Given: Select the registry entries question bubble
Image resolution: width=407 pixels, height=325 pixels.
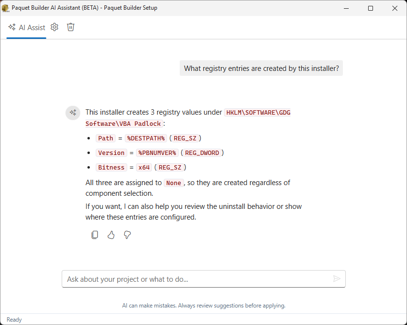Looking at the screenshot, I should 261,68.
